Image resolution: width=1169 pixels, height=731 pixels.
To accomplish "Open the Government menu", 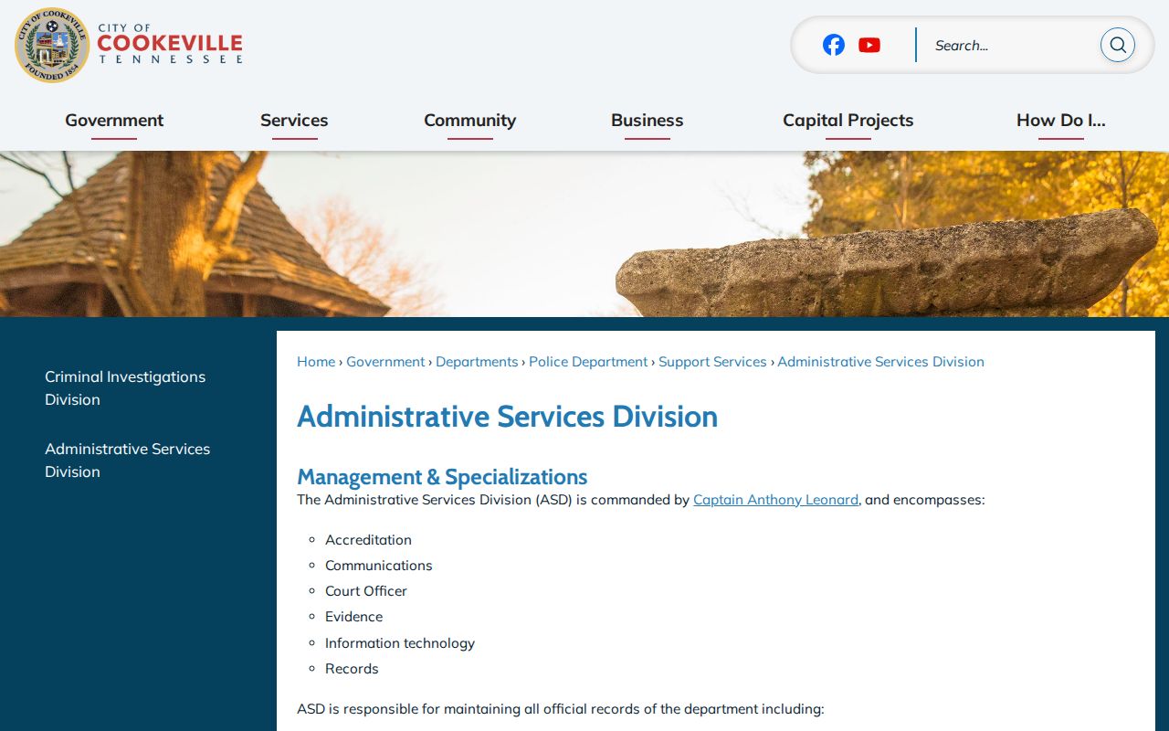I will pos(114,121).
